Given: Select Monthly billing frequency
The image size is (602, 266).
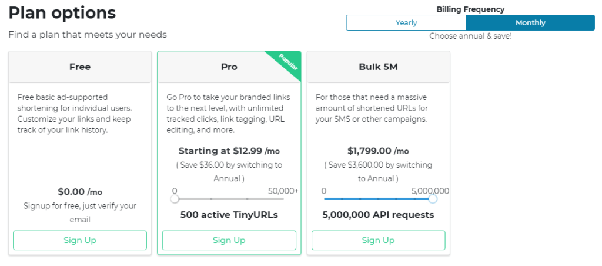Looking at the screenshot, I should (x=530, y=23).
